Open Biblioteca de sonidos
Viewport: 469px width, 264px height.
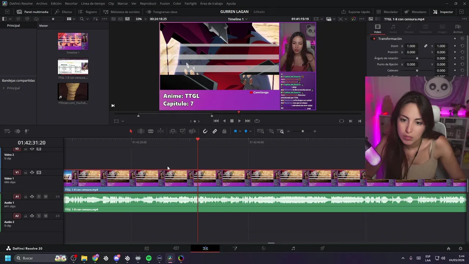coord(121,12)
